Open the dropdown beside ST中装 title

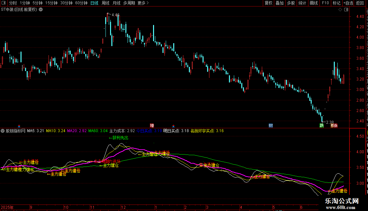(41, 10)
